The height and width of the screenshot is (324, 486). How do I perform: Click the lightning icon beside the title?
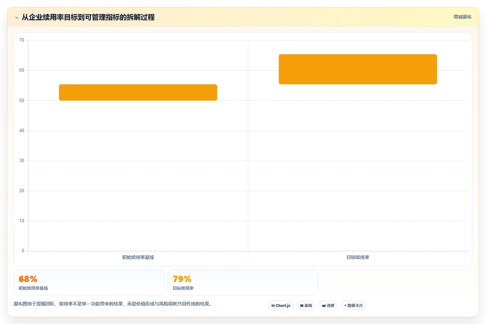click(16, 17)
